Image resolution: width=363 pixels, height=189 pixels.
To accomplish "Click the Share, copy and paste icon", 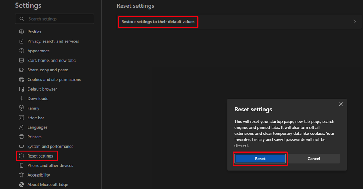I will [x=22, y=70].
